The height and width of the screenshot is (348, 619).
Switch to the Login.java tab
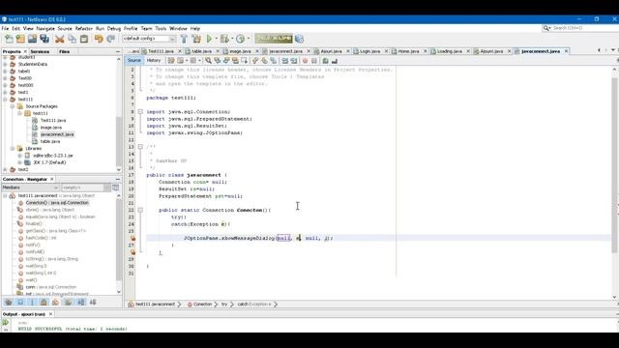pos(369,51)
